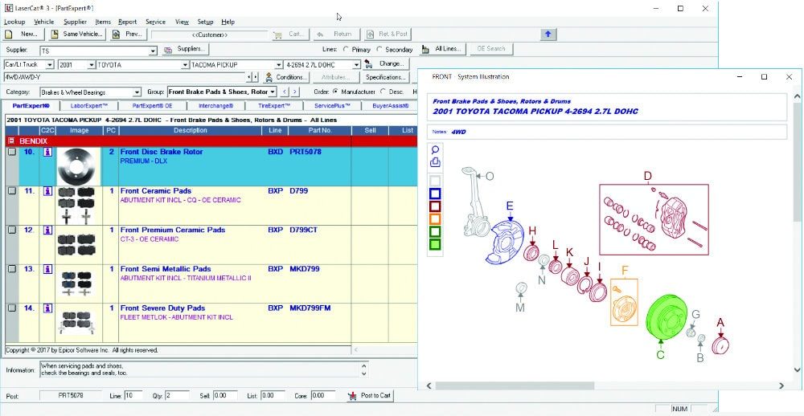
Task: Click the Same Vehicle toolbar button
Action: [x=77, y=35]
